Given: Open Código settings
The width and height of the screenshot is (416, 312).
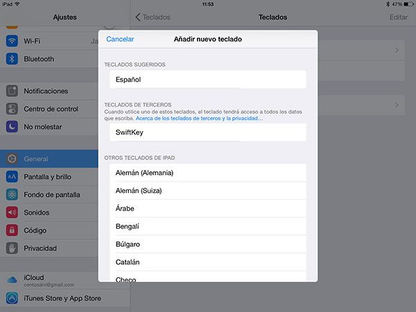Looking at the screenshot, I should click(x=49, y=230).
